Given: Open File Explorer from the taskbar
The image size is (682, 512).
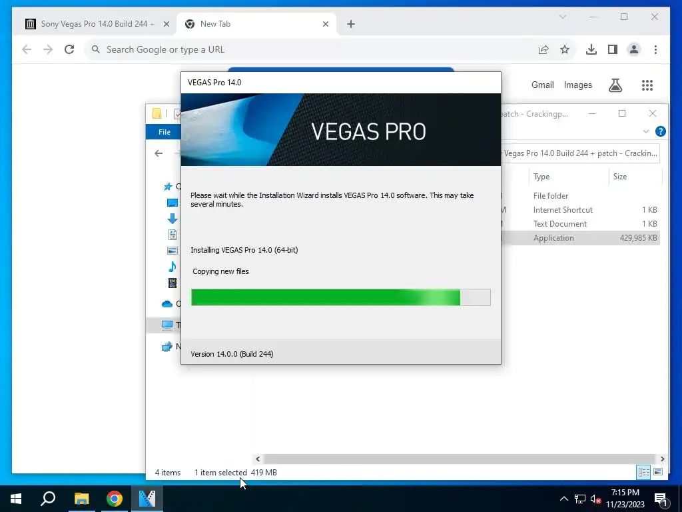Looking at the screenshot, I should pyautogui.click(x=81, y=499).
